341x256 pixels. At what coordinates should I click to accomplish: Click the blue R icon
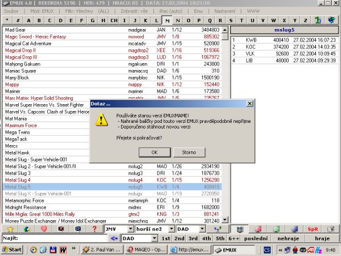click(x=78, y=229)
